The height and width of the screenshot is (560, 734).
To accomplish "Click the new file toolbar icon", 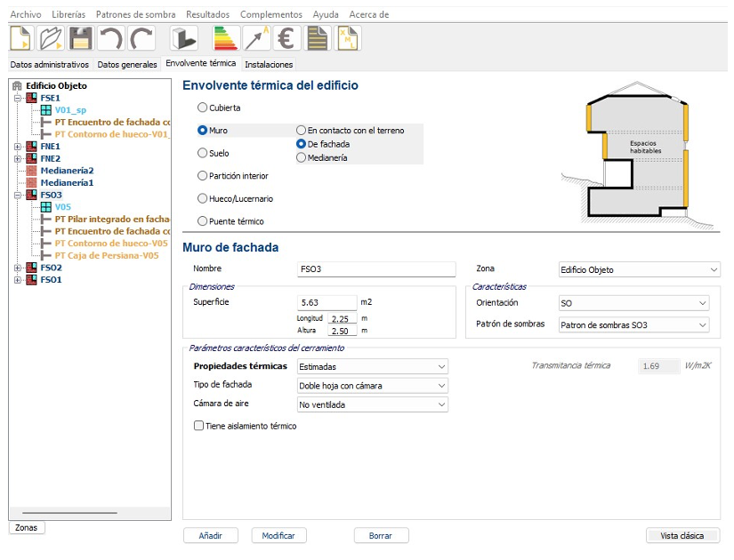I will click(x=21, y=39).
